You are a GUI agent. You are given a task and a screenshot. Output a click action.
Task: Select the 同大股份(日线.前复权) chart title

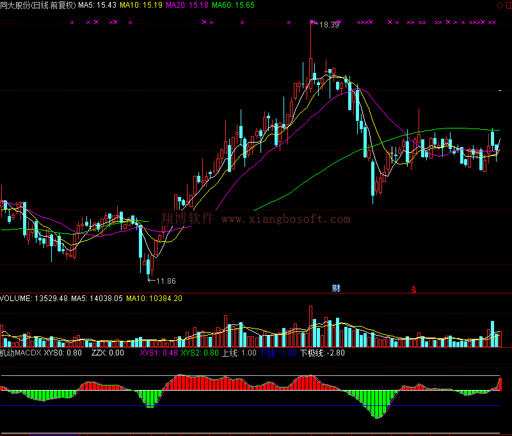[38, 5]
